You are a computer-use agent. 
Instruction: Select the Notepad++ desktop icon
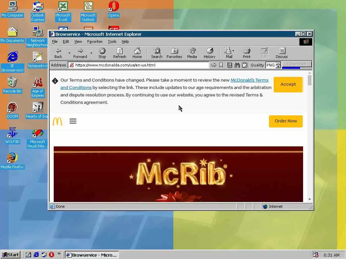(x=38, y=60)
